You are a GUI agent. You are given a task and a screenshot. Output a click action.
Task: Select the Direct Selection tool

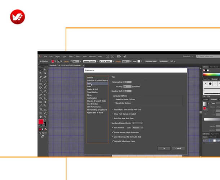point(45,69)
